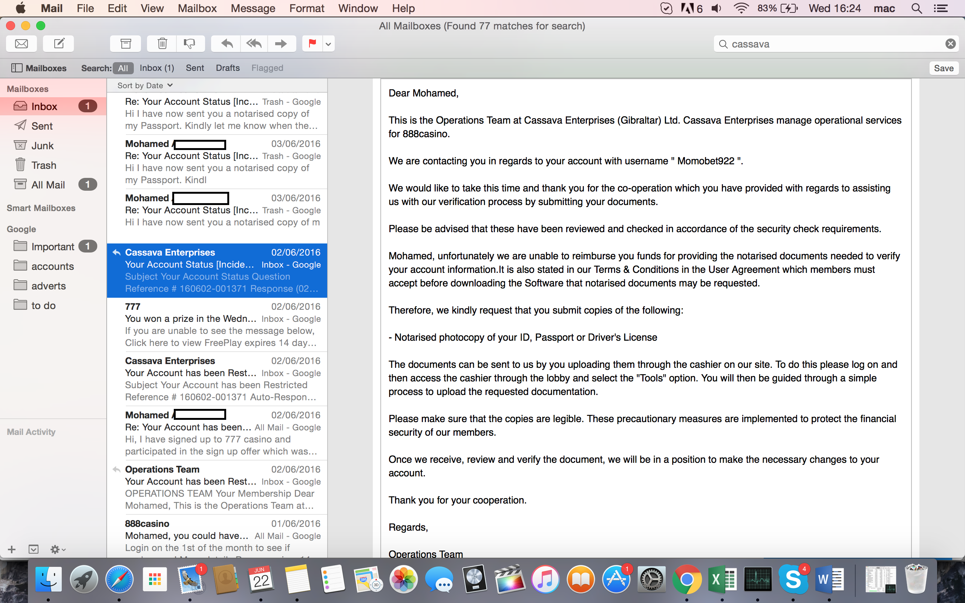Filter search to Sent
Screen dimensions: 965x603
pyautogui.click(x=195, y=68)
